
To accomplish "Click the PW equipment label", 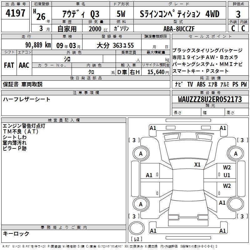I will click(x=244, y=84).
